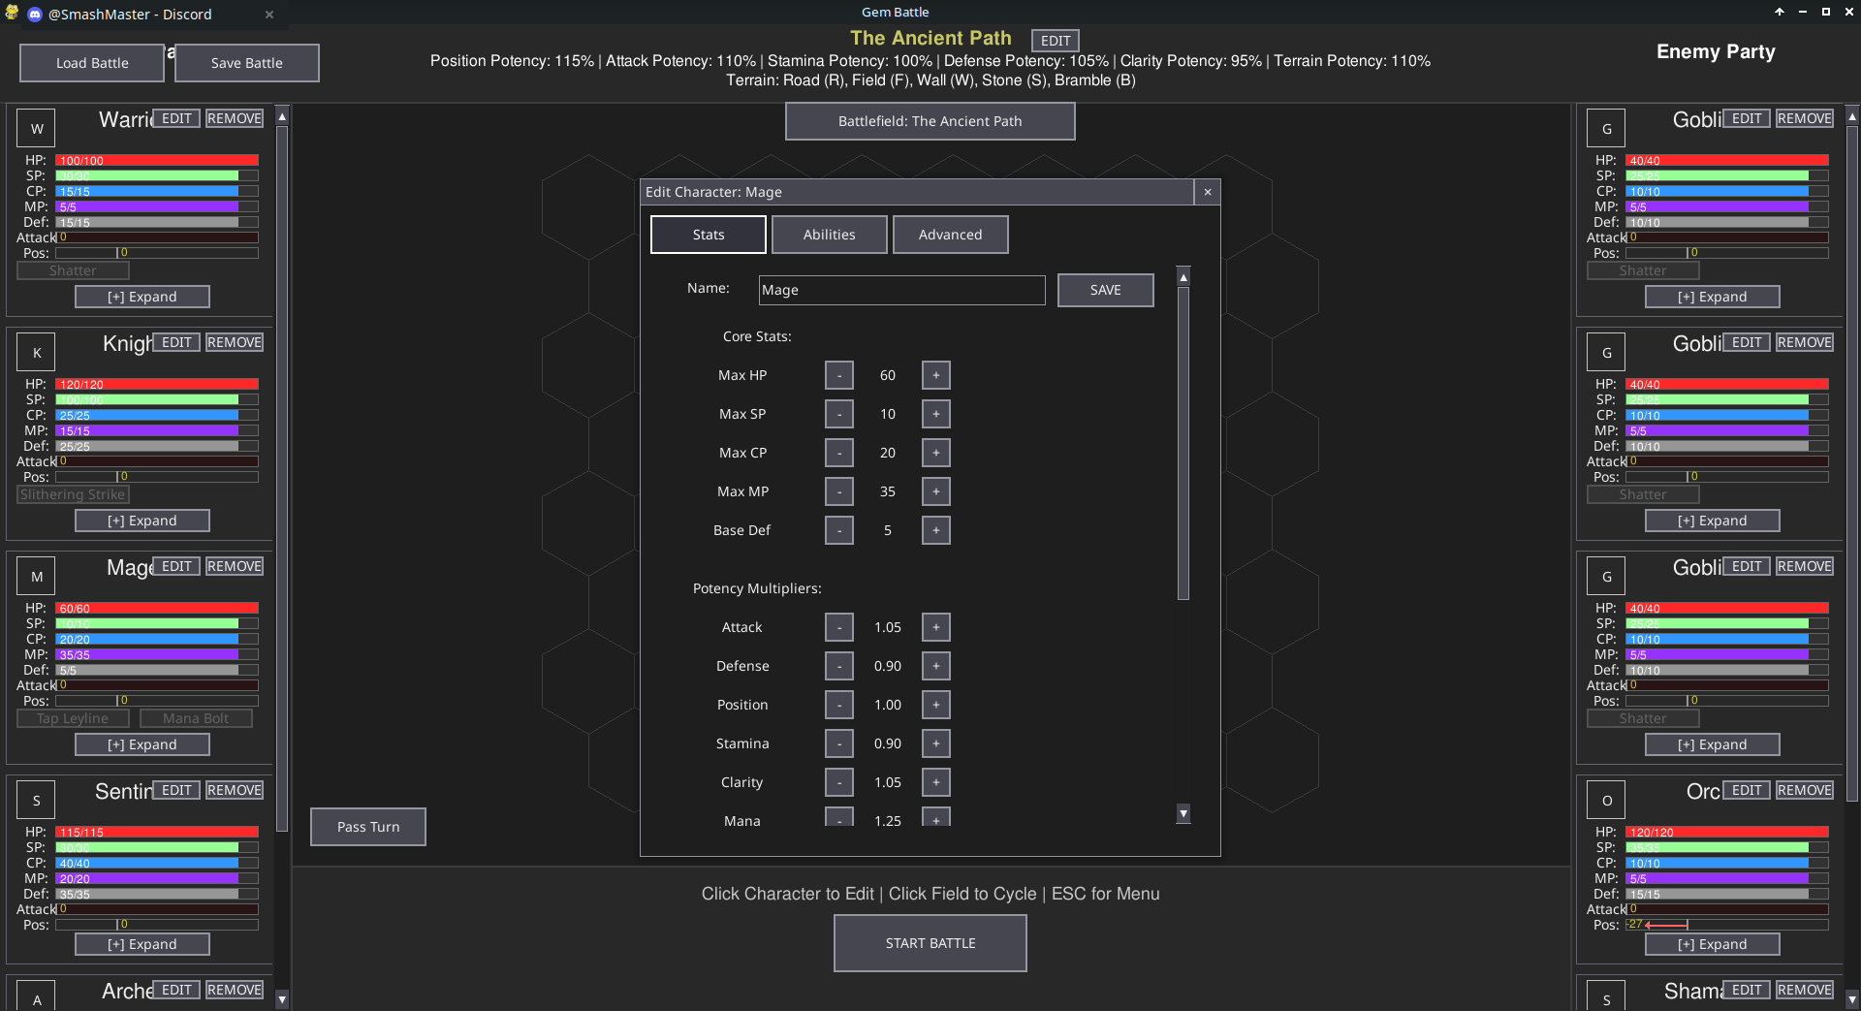Click START BATTLE
The width and height of the screenshot is (1861, 1011).
(930, 942)
